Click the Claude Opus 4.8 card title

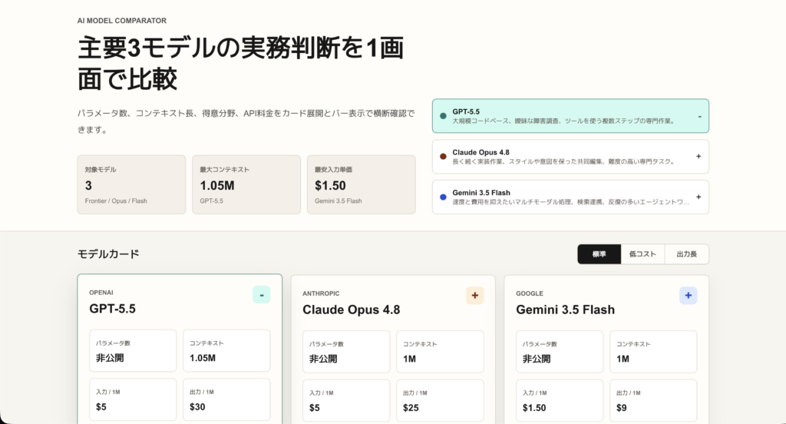[352, 310]
